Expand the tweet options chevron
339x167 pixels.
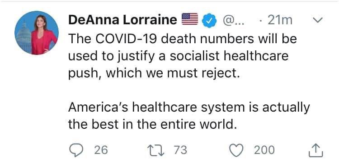tap(318, 20)
